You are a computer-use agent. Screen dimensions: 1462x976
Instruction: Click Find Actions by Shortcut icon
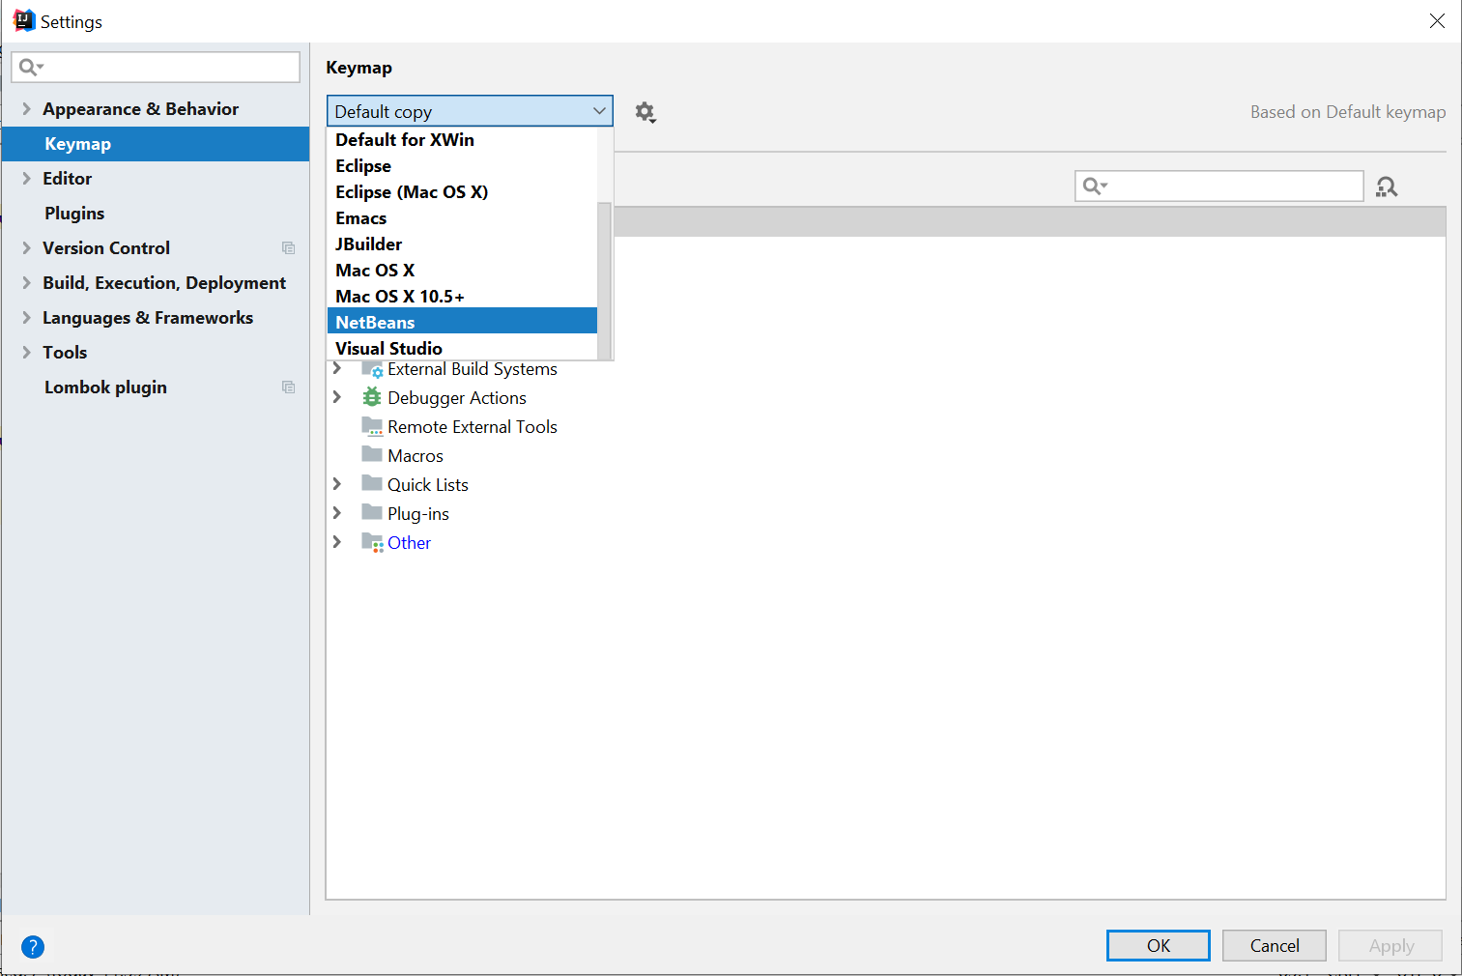point(1387,187)
